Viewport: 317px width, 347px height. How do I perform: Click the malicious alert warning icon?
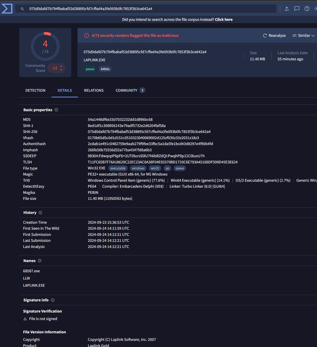86,36
